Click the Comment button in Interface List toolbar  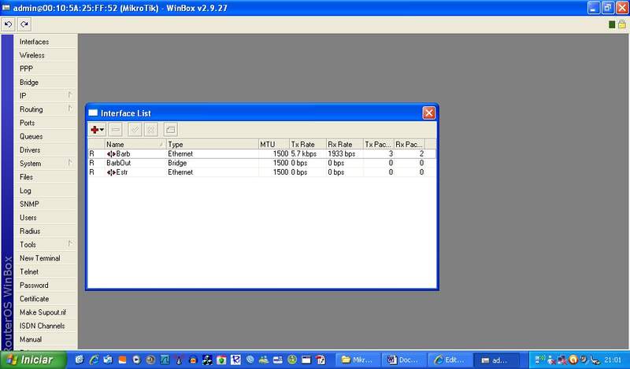point(171,130)
